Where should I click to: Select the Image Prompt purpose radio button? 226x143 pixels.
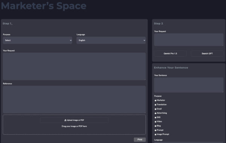tap(155, 134)
